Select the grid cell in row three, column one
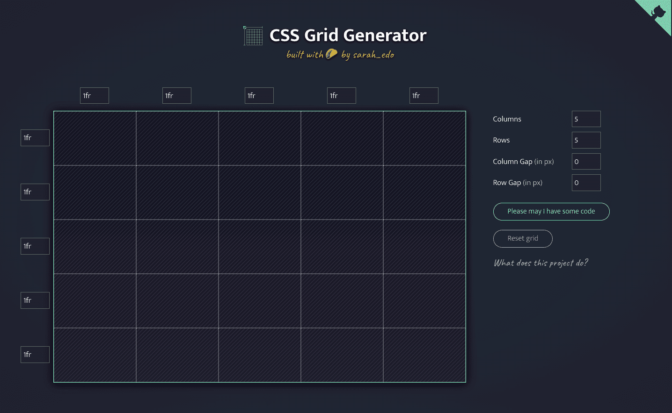The width and height of the screenshot is (672, 413). click(95, 247)
